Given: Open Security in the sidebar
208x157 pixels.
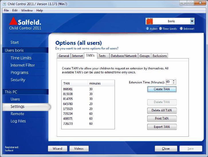Looking at the screenshot, I should (x=18, y=80).
